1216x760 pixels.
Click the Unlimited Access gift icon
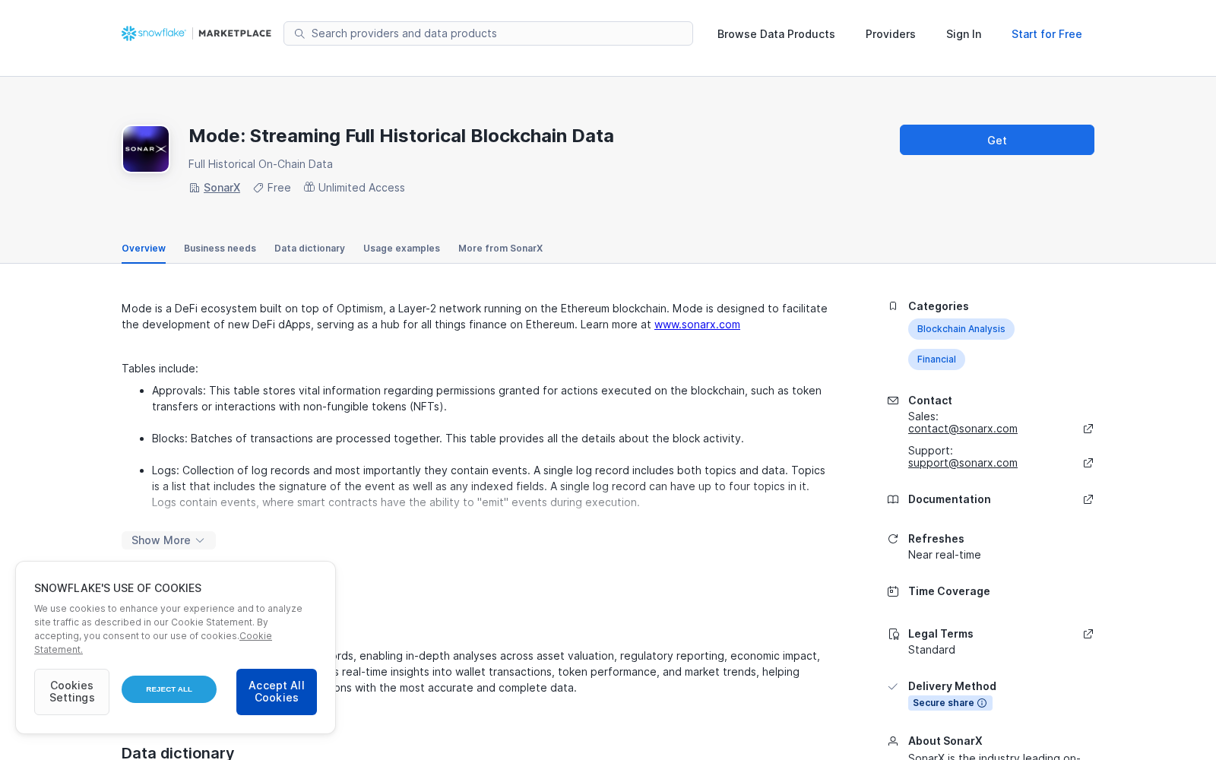(309, 187)
